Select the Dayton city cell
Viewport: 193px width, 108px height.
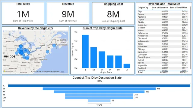click(x=141, y=19)
